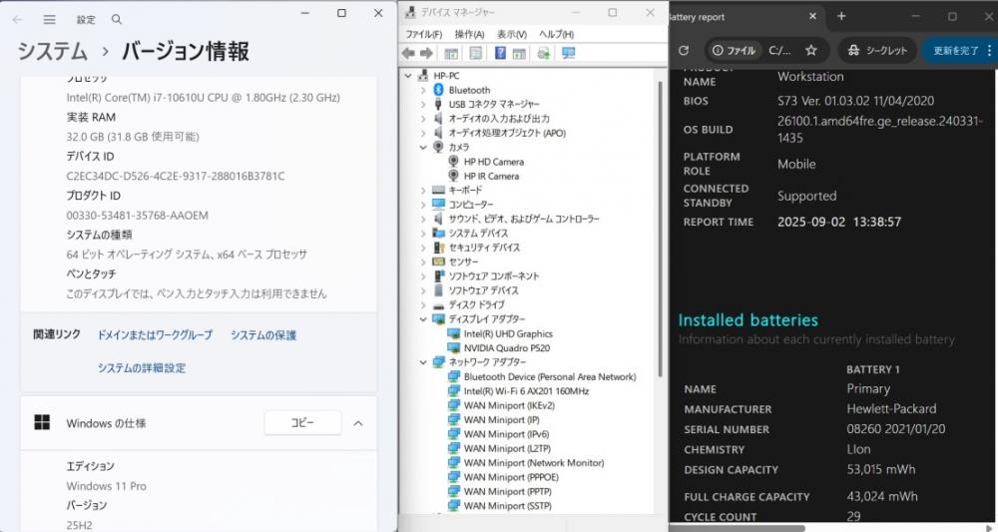Click Windows logo in Windows の仕様 header
This screenshot has height=532, width=998.
coord(42,422)
